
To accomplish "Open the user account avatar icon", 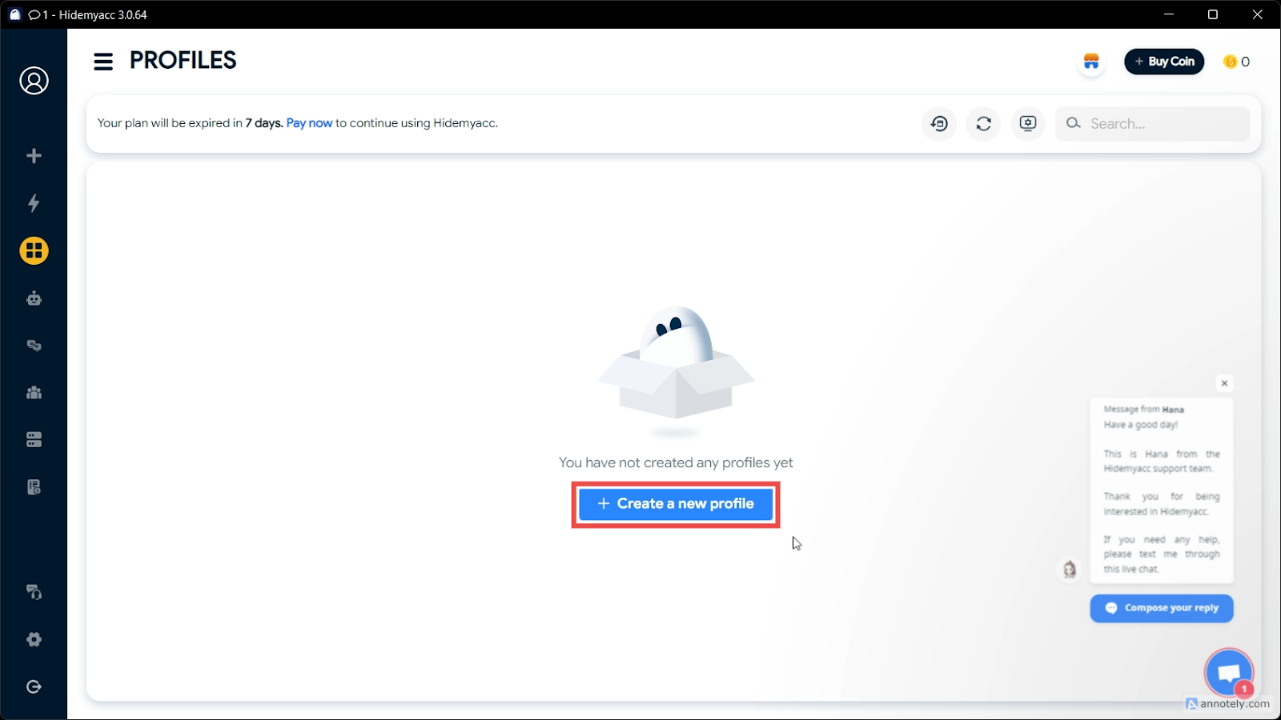I will (34, 81).
